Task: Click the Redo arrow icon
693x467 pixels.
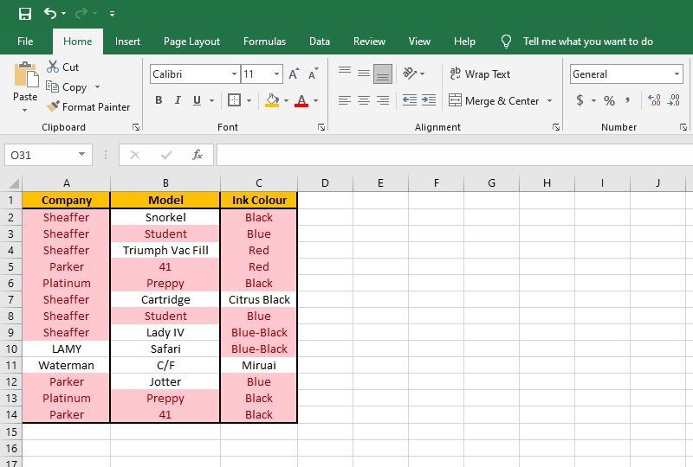Action: tap(81, 14)
